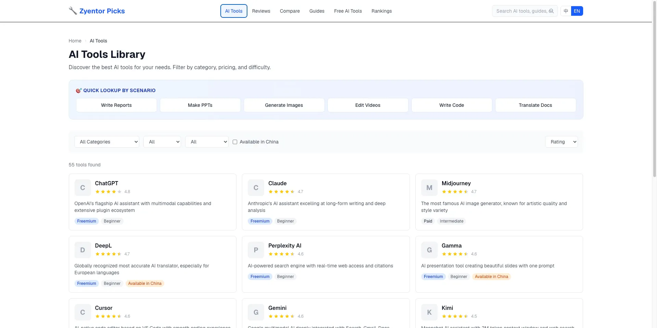Open the Compare nav item

(290, 11)
